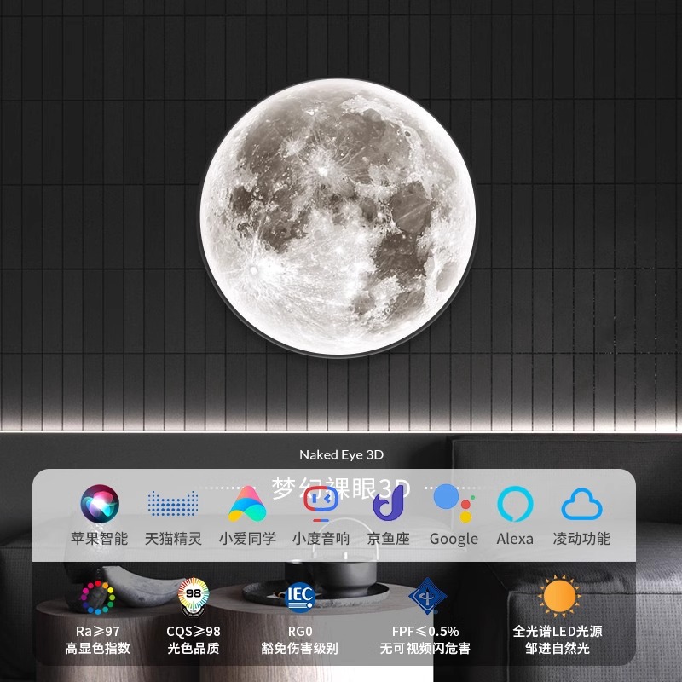Click the '小爱同学' label

pos(247,539)
